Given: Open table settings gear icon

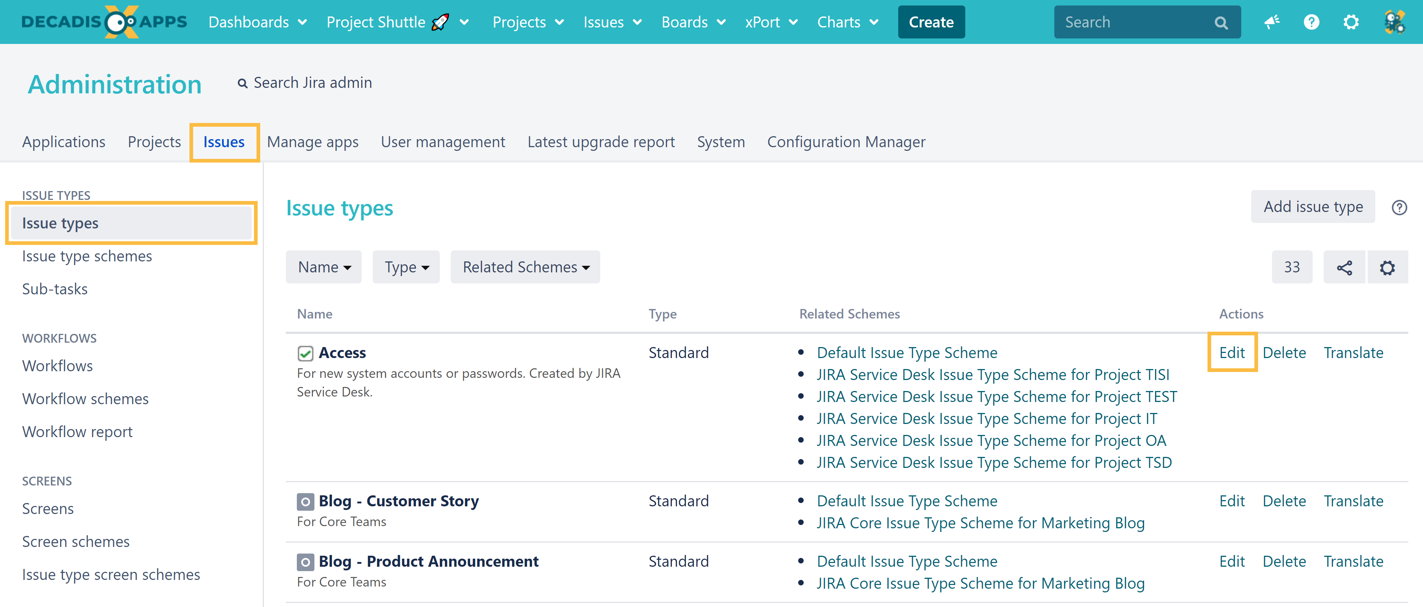Looking at the screenshot, I should (1387, 268).
